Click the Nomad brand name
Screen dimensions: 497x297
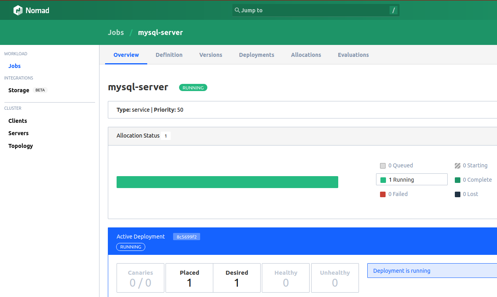[37, 11]
